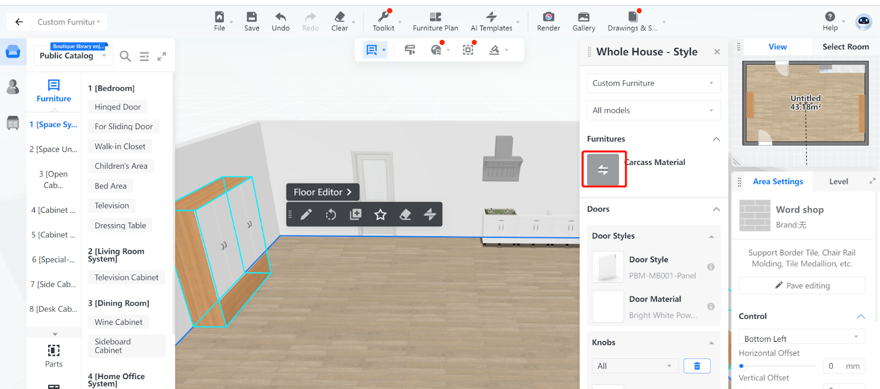This screenshot has height=389, width=880.
Task: Click the Pave editing button
Action: coord(802,286)
